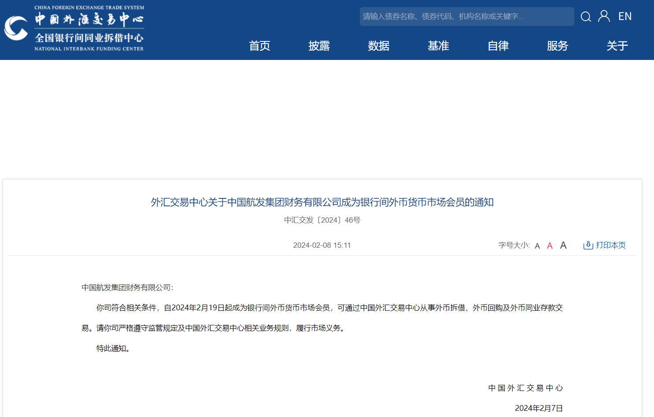The height and width of the screenshot is (417, 654).
Task: Open the 服务 navigation menu
Action: (558, 46)
